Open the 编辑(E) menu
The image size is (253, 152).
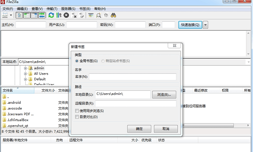22,9
